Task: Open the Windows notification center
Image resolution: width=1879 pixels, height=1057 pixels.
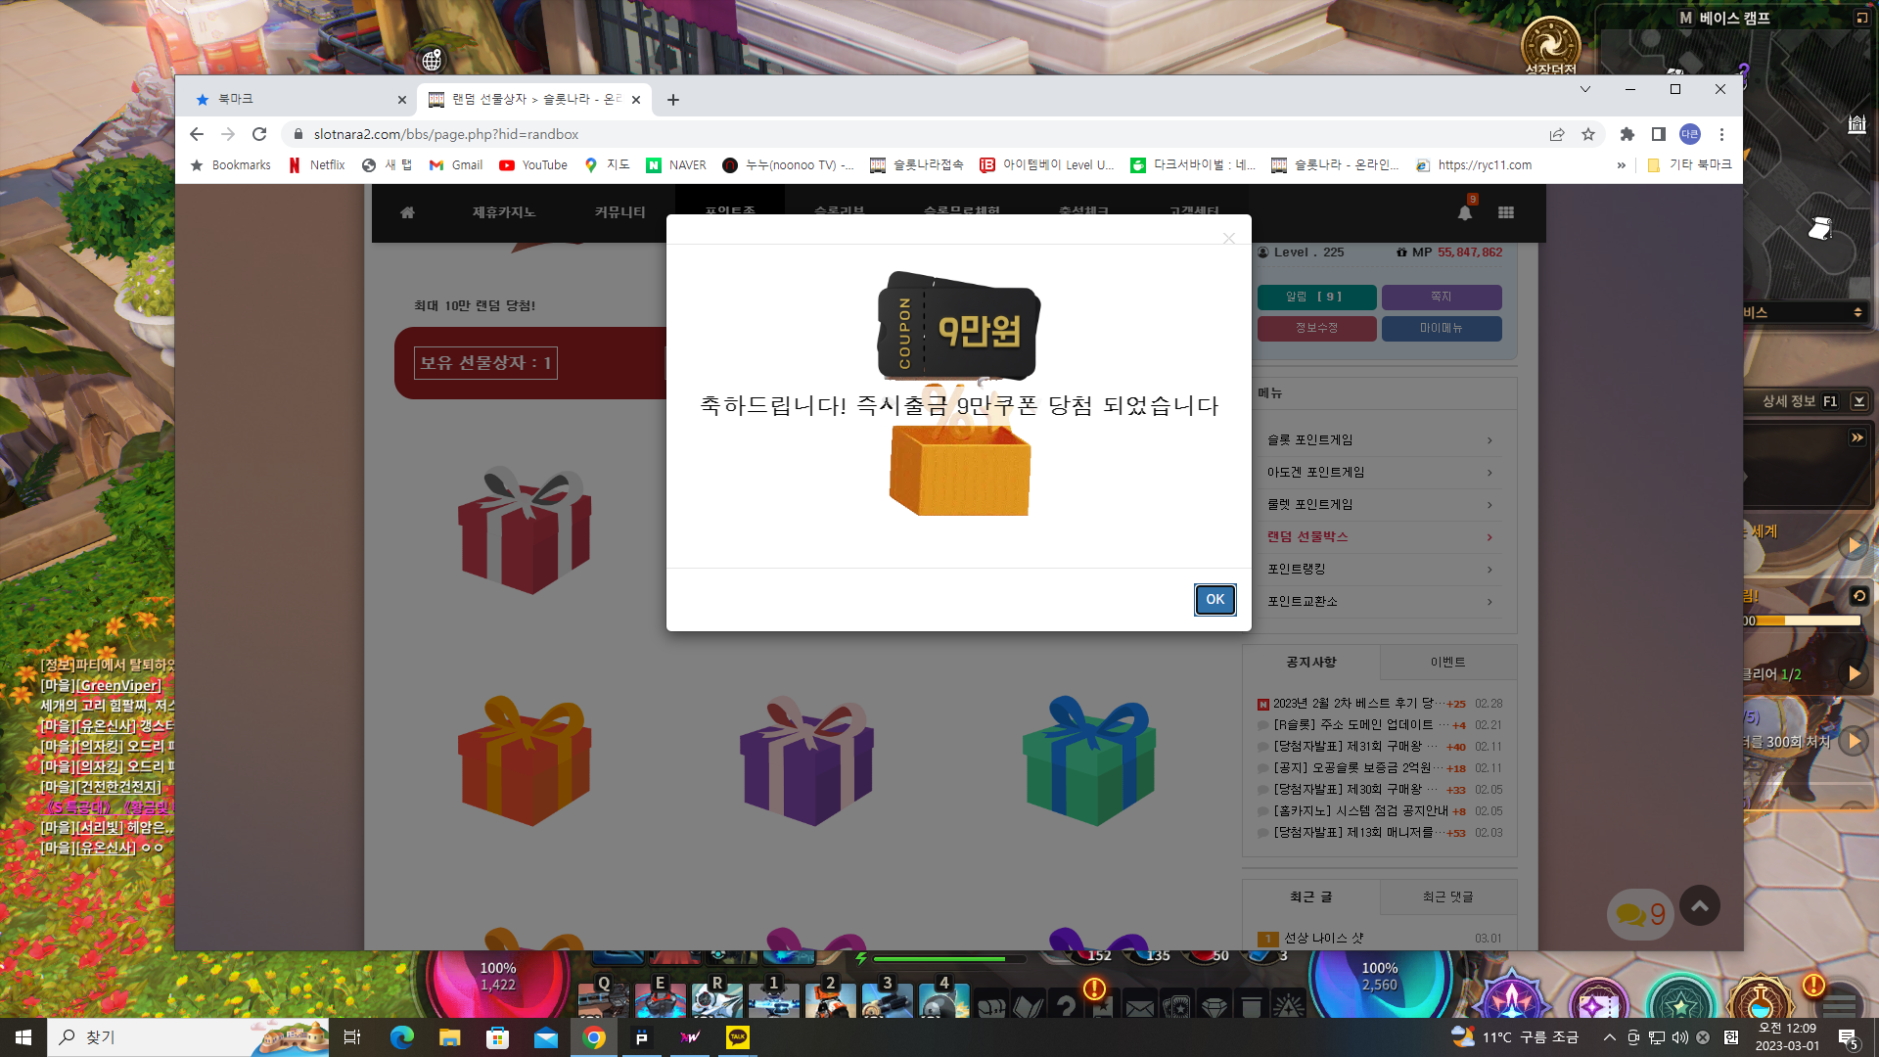Action: tap(1849, 1037)
